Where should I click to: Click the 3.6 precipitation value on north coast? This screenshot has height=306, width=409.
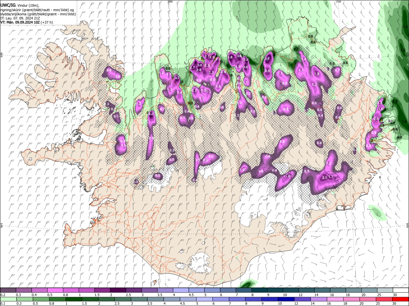pyautogui.click(x=239, y=56)
